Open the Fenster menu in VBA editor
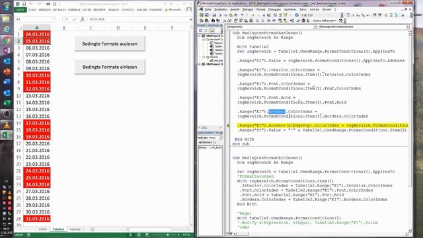The height and width of the screenshot is (238, 423). point(327,9)
